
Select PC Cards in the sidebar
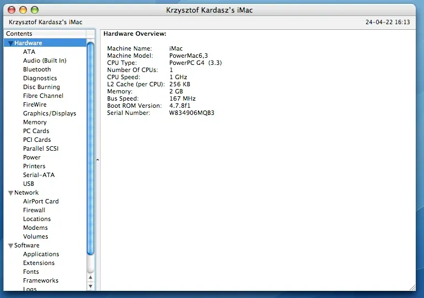pos(36,131)
